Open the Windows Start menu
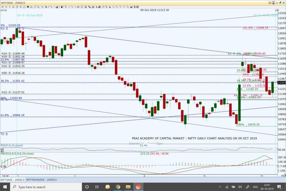The height and width of the screenshot is (191, 286). coord(5,187)
